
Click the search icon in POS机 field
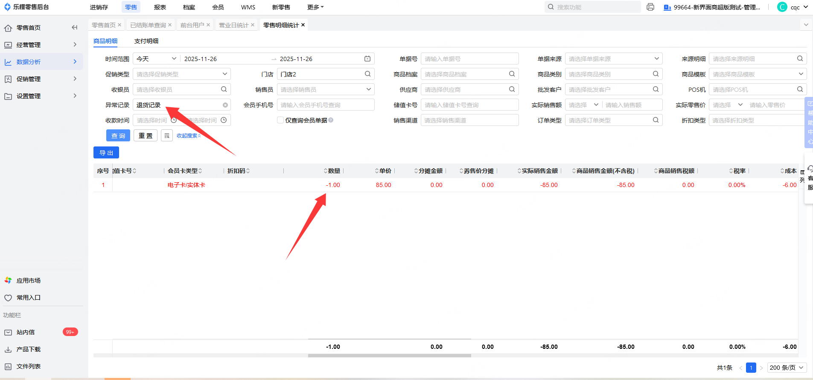(800, 89)
